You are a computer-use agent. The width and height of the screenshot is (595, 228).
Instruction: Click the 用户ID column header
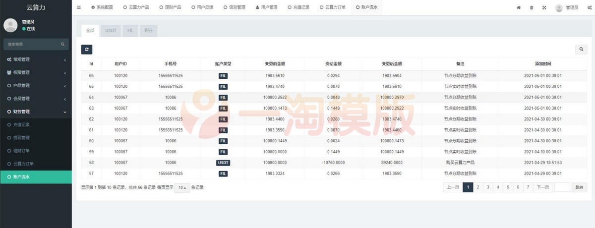(120, 64)
